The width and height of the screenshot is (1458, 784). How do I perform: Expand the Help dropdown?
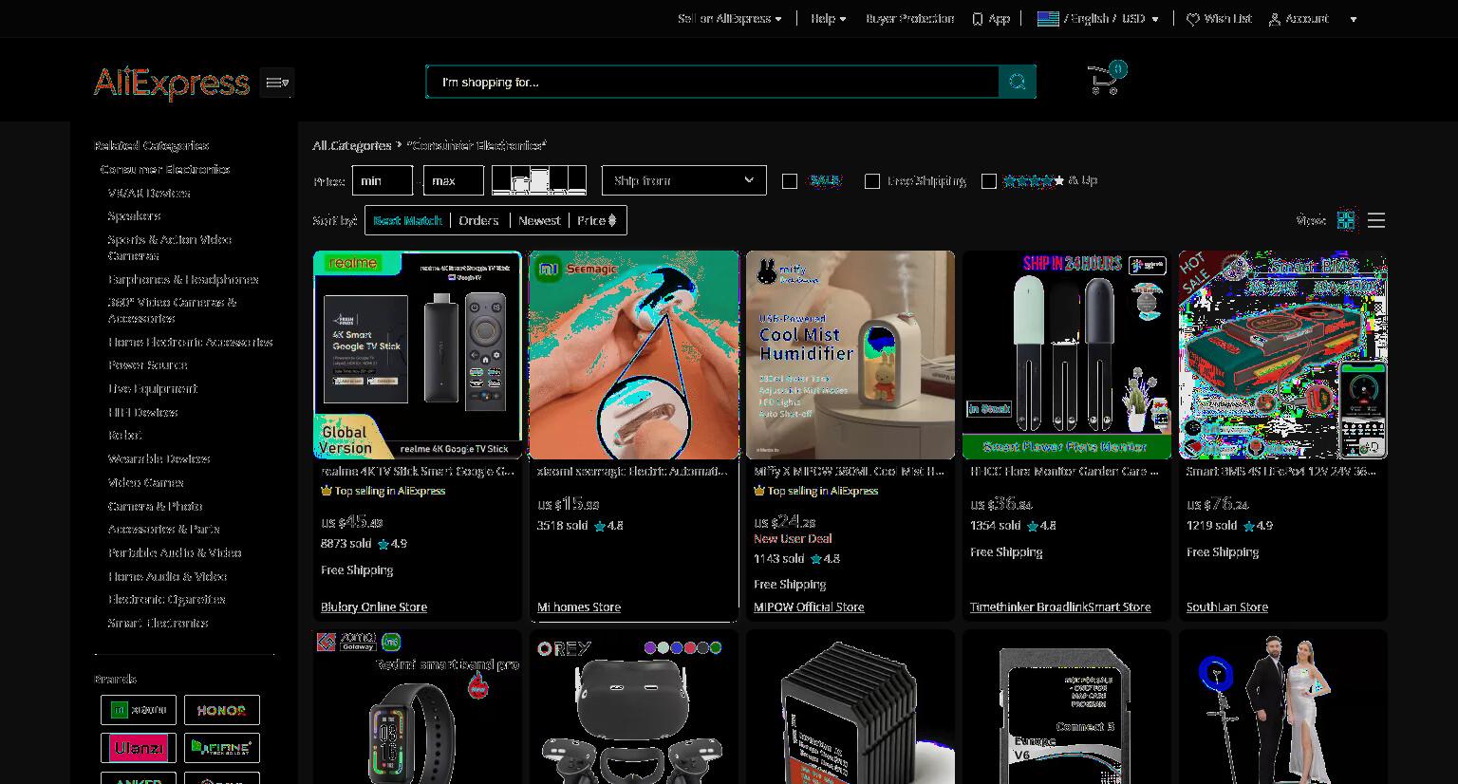pyautogui.click(x=829, y=19)
